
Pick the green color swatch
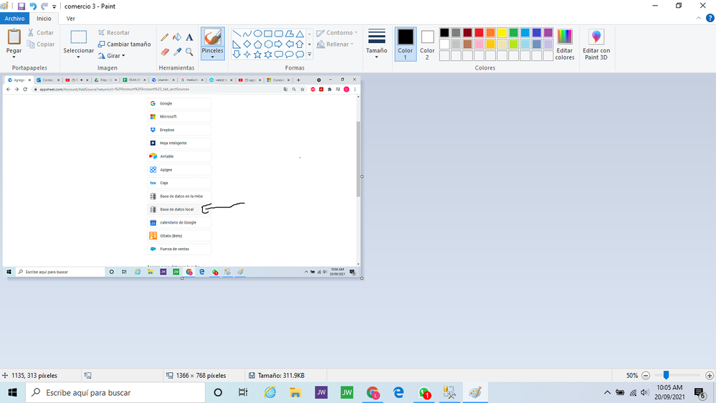click(513, 32)
